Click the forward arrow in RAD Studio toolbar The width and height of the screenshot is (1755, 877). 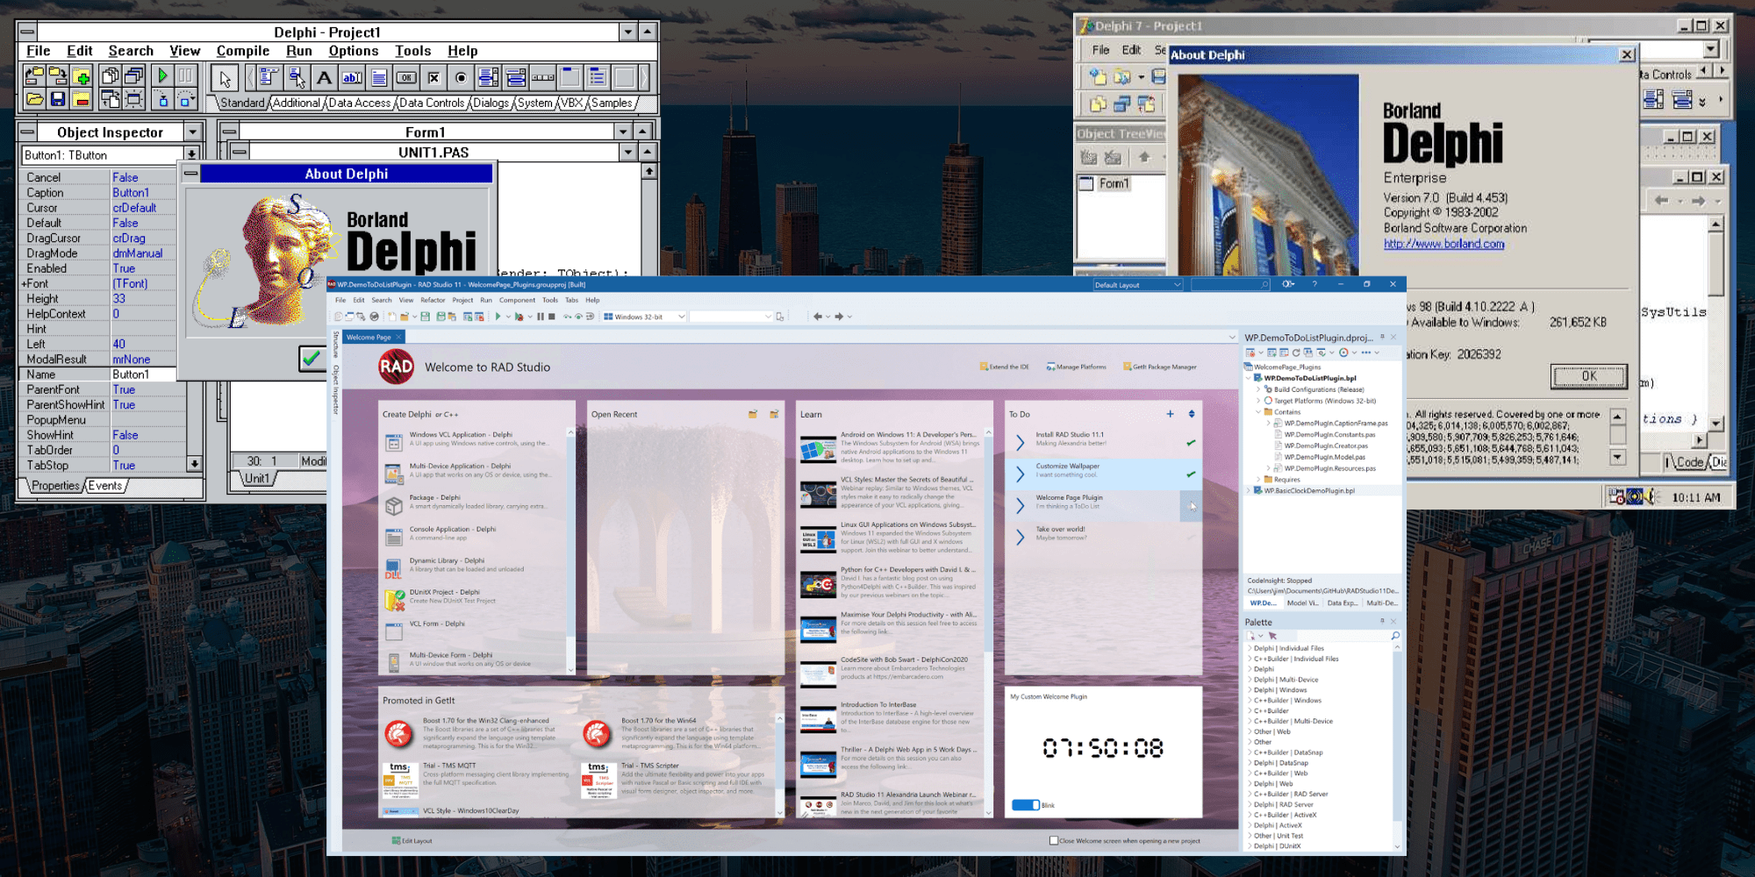839,317
